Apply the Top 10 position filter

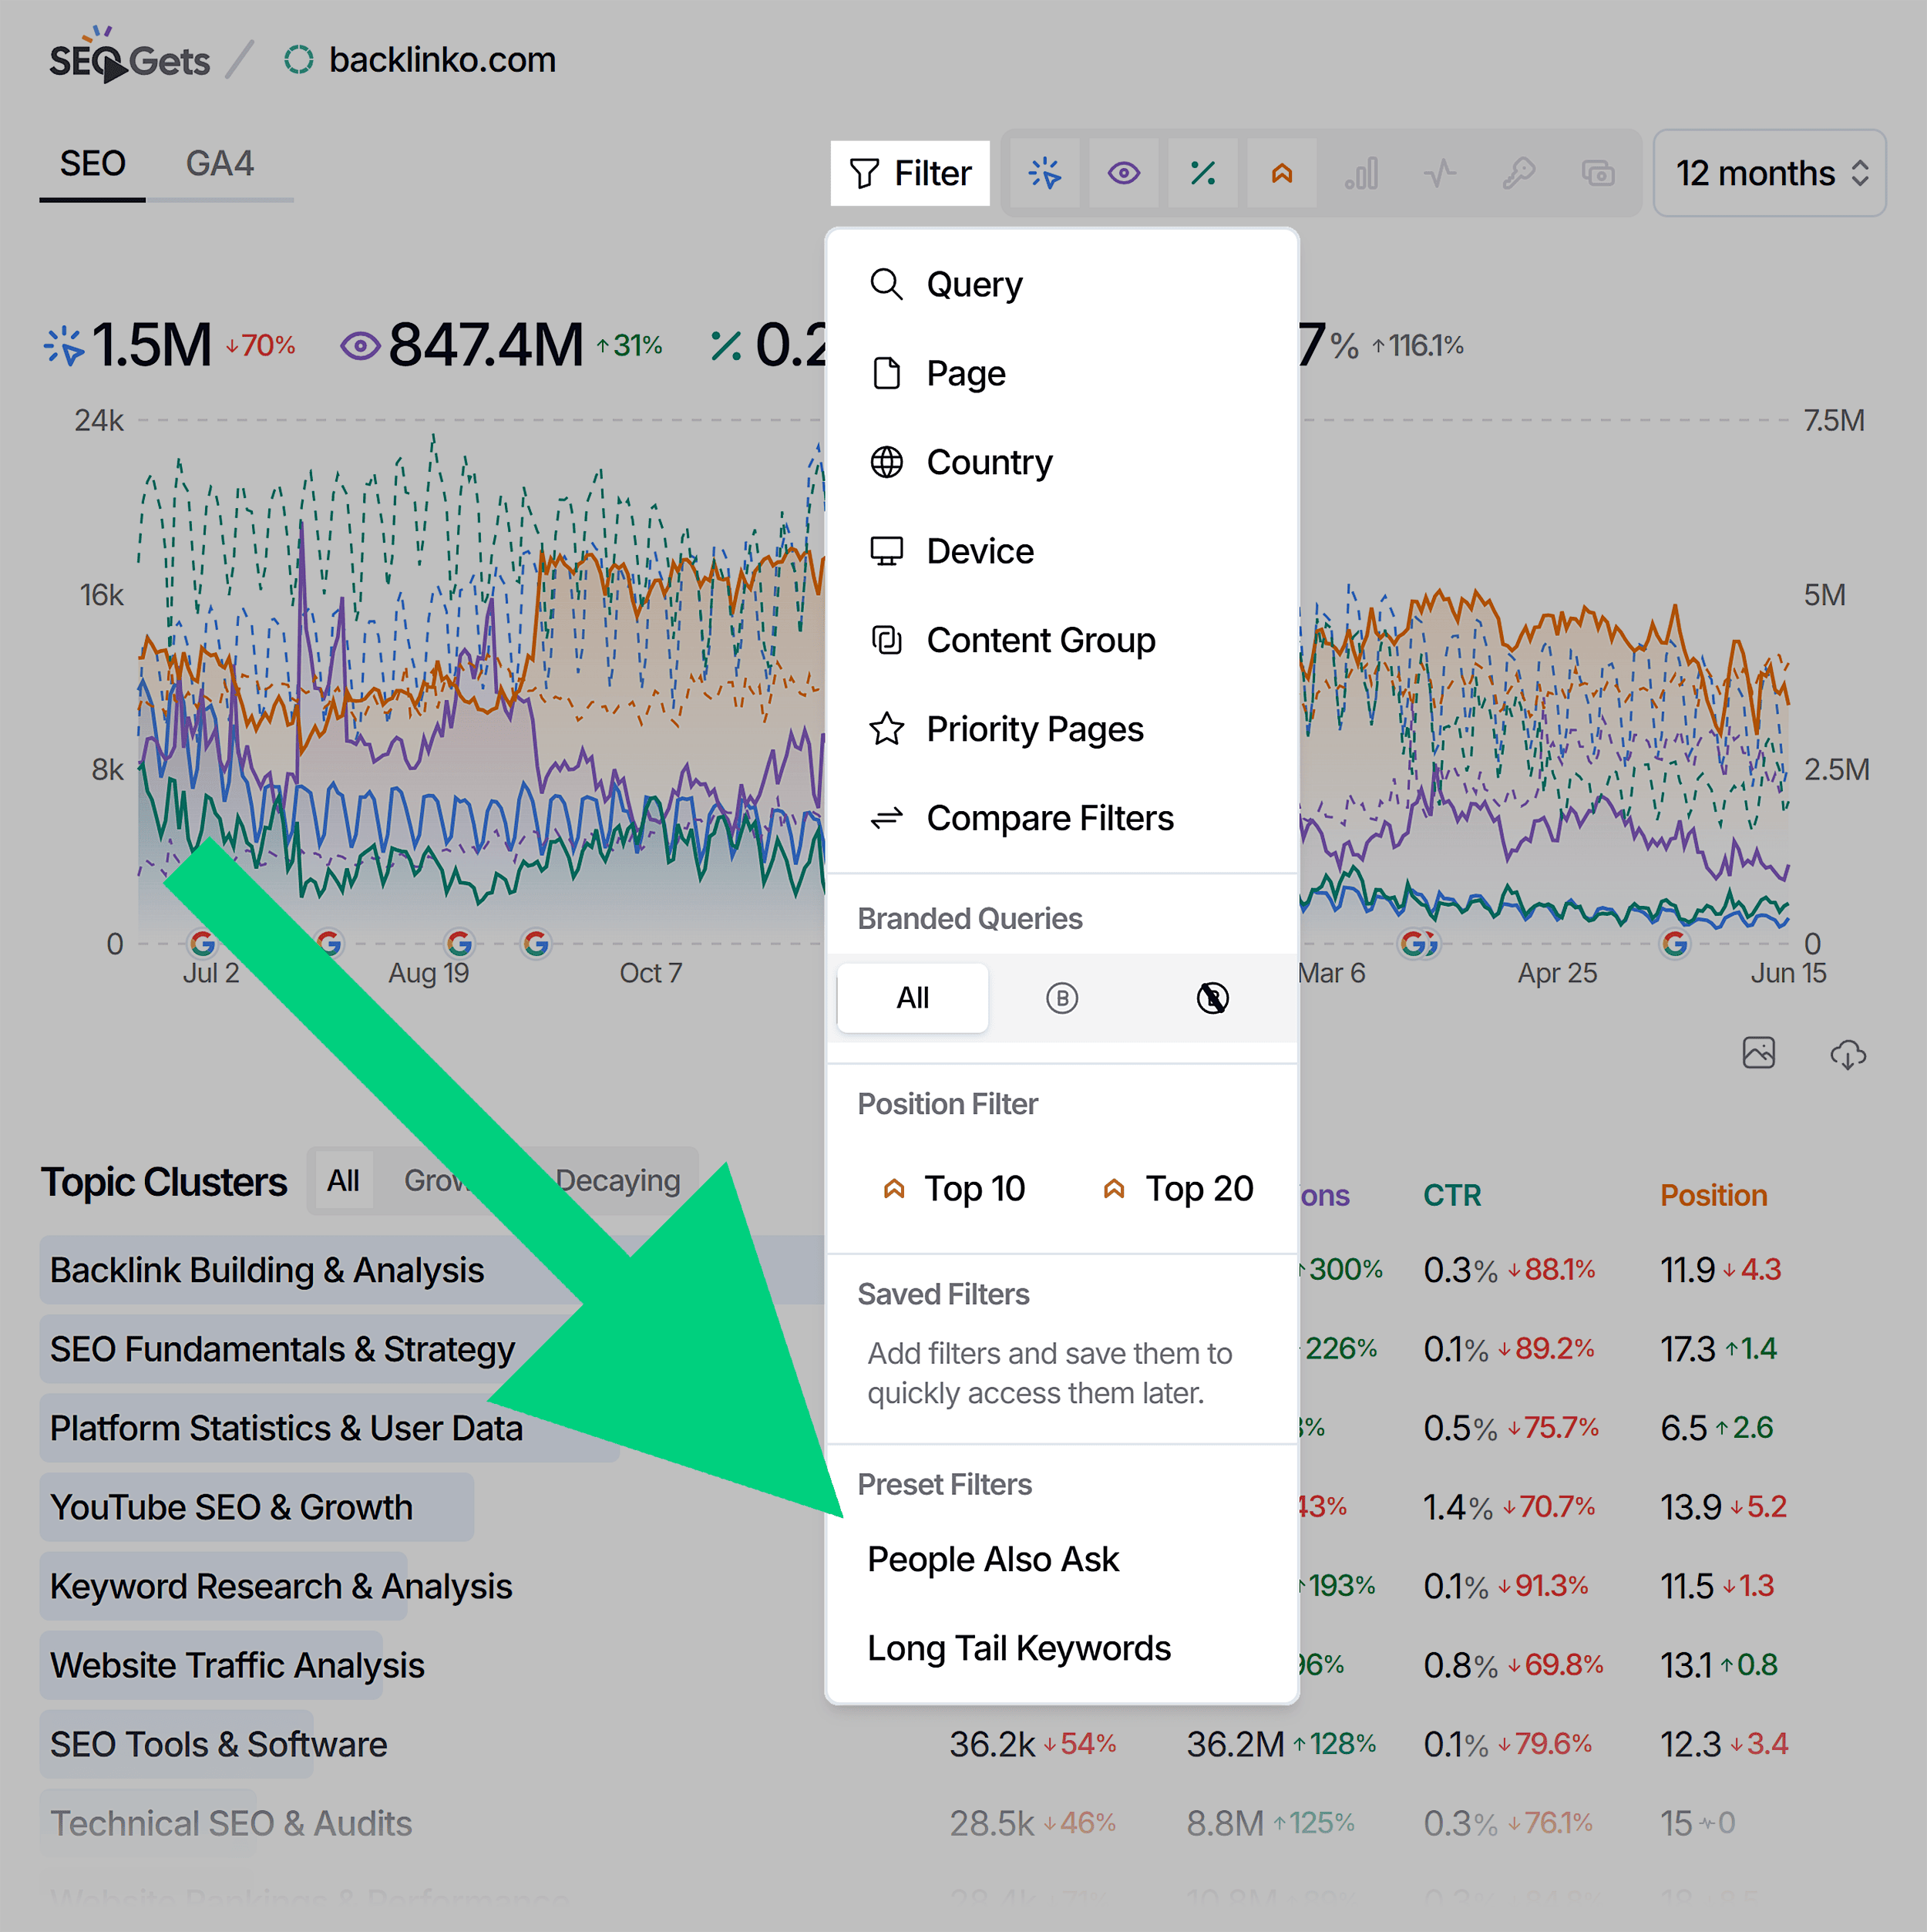[x=953, y=1189]
